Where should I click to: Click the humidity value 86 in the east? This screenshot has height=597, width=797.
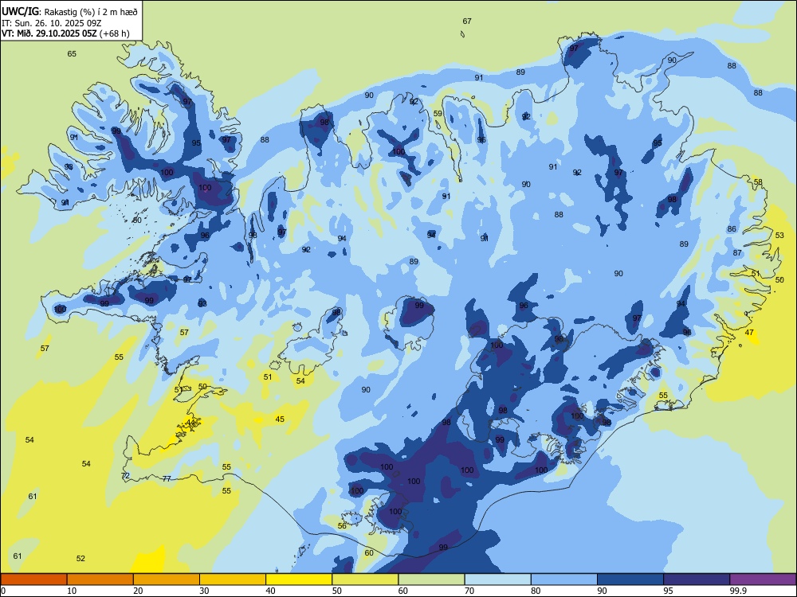732,229
